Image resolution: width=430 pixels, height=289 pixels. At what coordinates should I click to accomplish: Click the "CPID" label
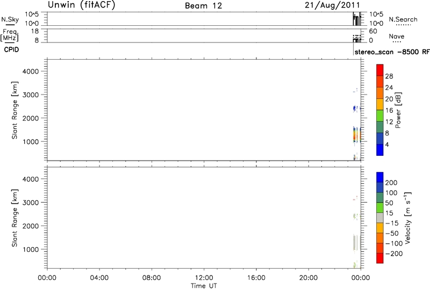tap(11, 49)
